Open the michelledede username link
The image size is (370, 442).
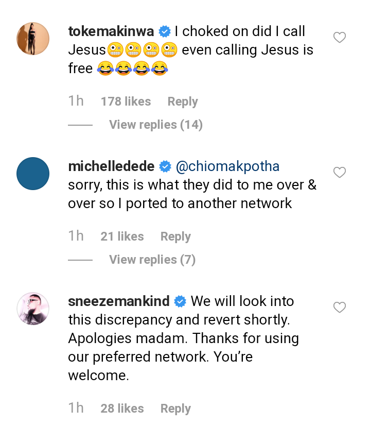(x=111, y=167)
